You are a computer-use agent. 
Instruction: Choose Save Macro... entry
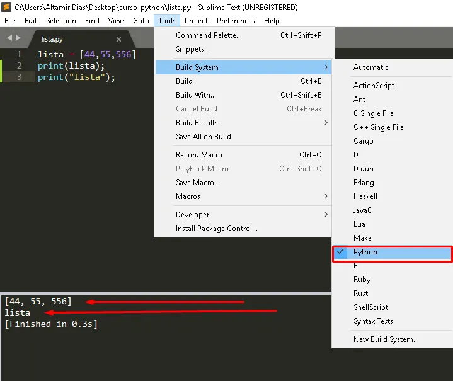pos(244,183)
